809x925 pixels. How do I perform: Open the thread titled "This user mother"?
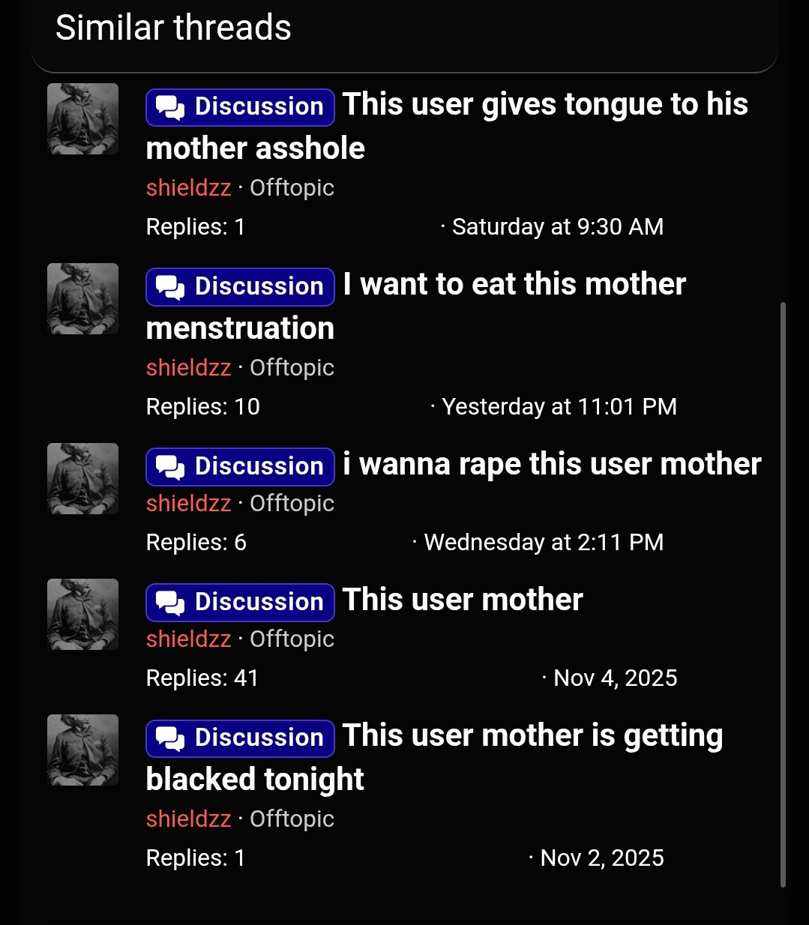463,600
